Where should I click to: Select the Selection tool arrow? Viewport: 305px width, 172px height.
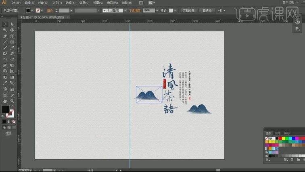coord(5,24)
